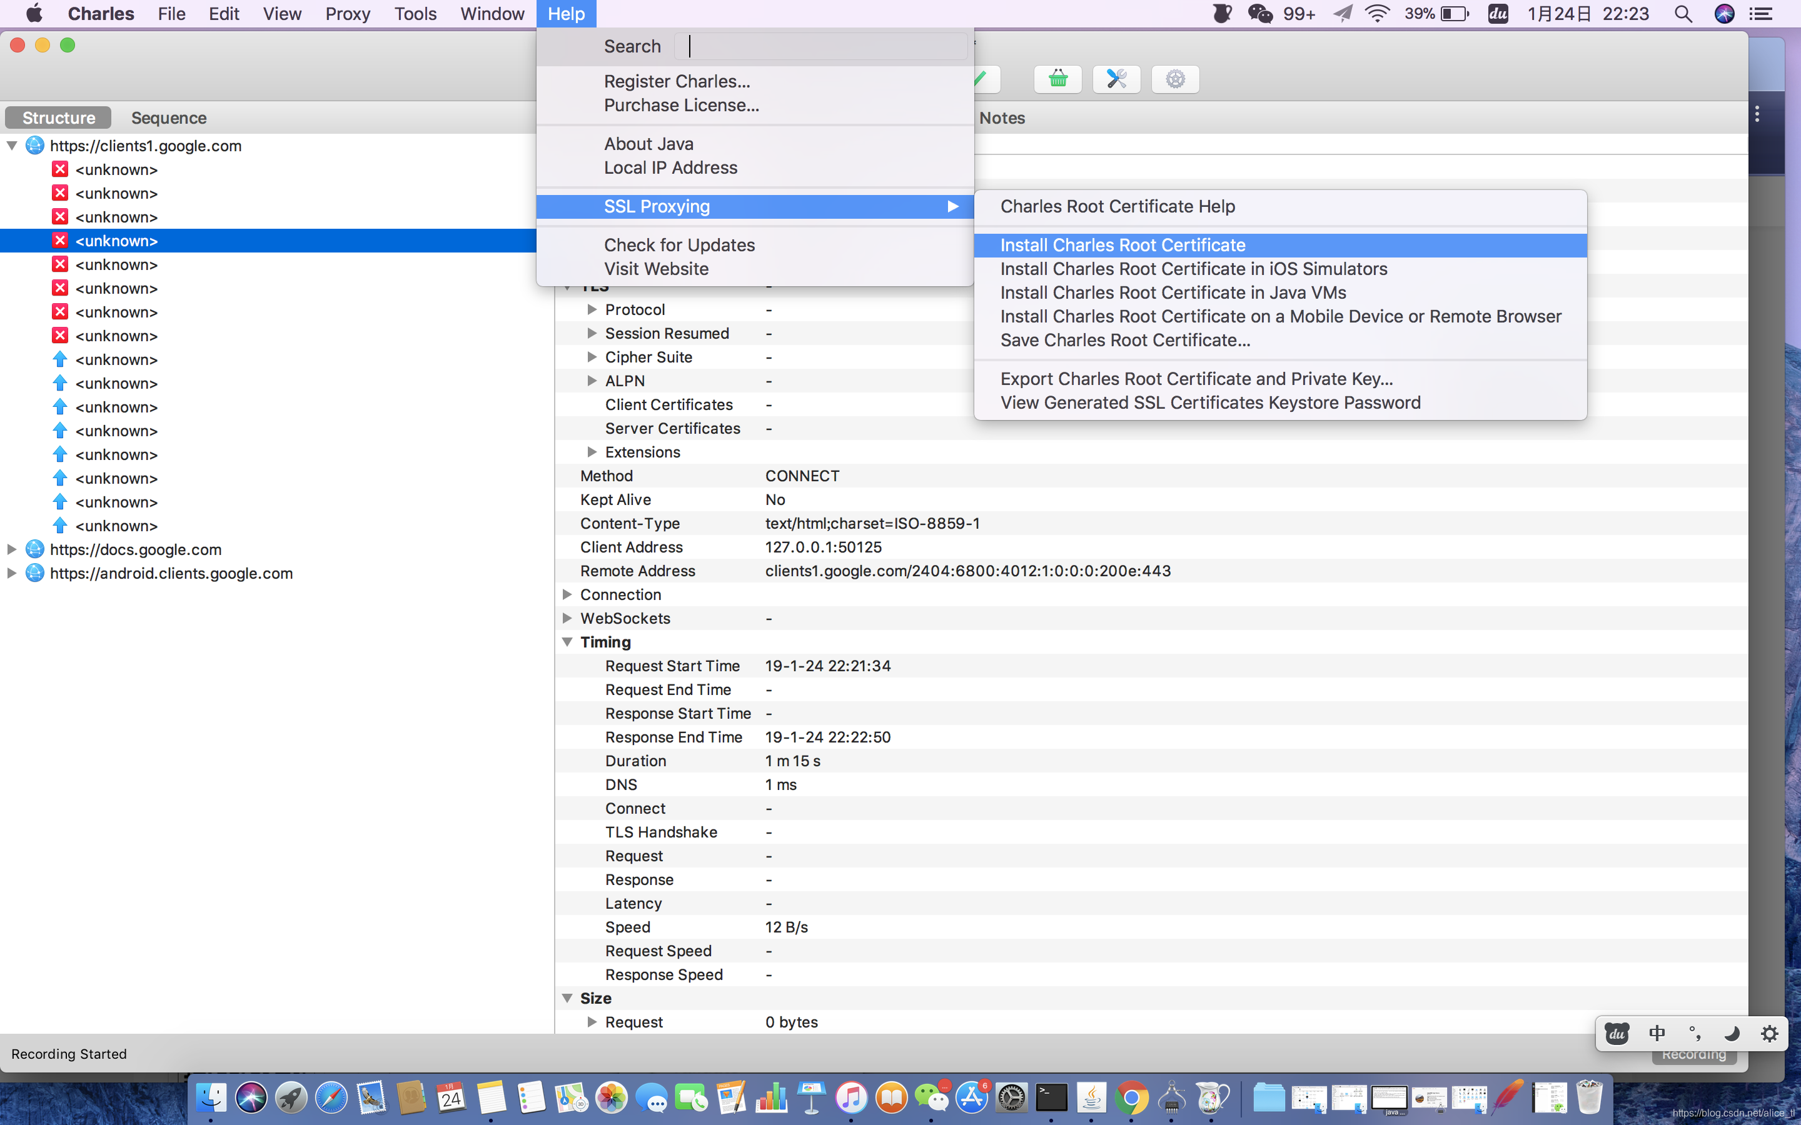Click the Remote Address value clients1.google.com
The width and height of the screenshot is (1801, 1125).
[x=967, y=571]
